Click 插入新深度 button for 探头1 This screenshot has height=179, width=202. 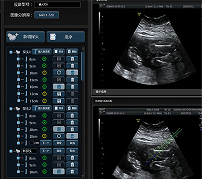tap(42, 52)
